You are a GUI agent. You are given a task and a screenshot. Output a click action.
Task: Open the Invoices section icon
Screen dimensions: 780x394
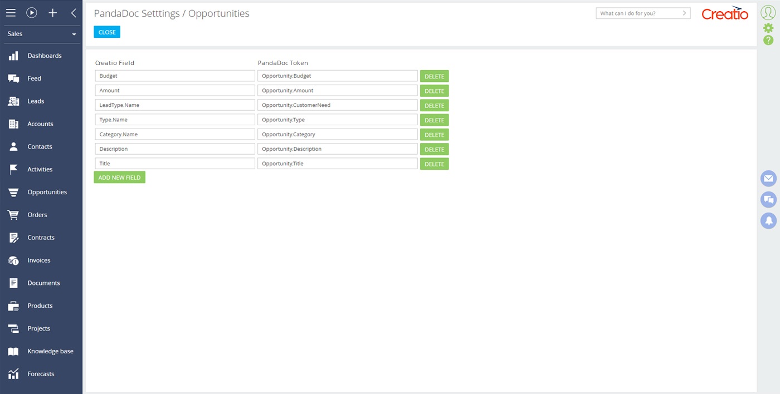point(13,260)
